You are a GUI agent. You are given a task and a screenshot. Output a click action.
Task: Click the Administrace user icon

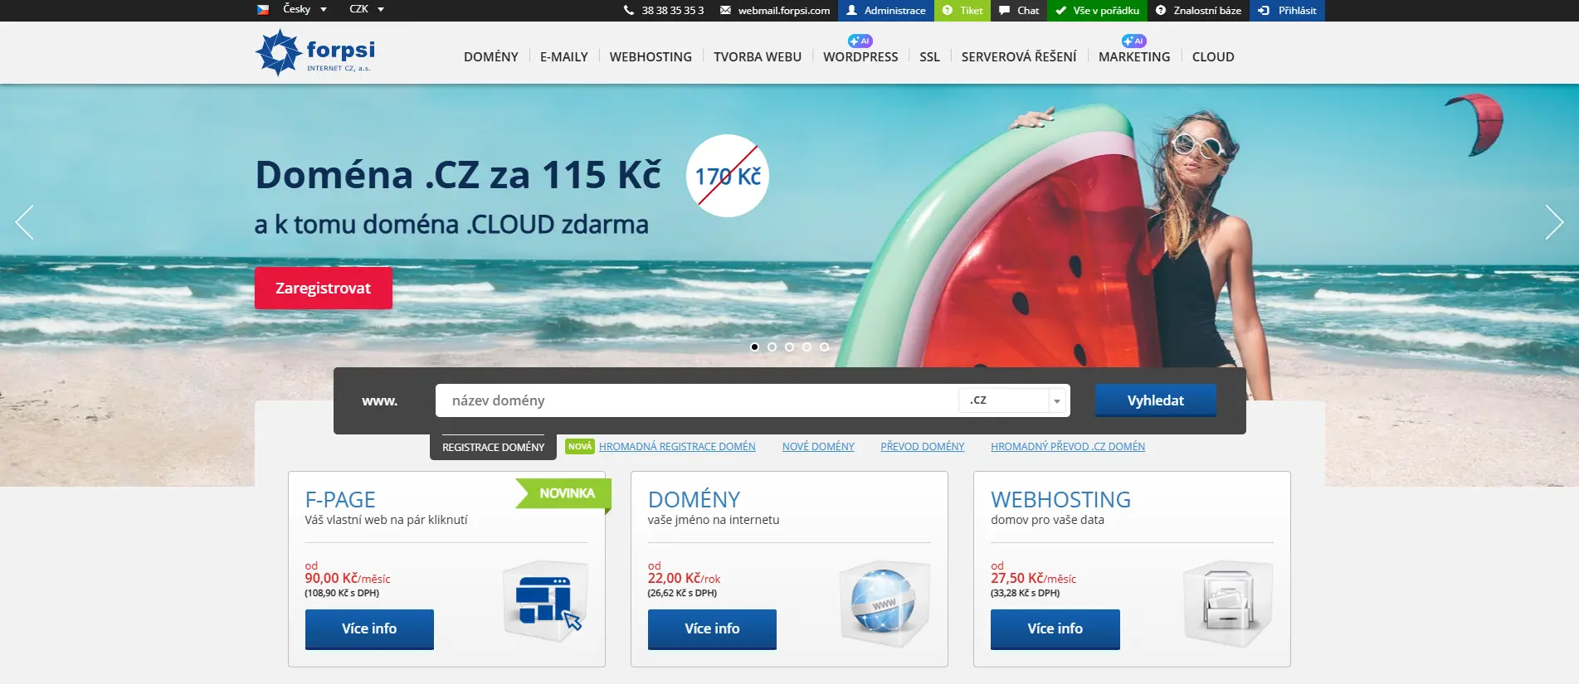pos(851,11)
